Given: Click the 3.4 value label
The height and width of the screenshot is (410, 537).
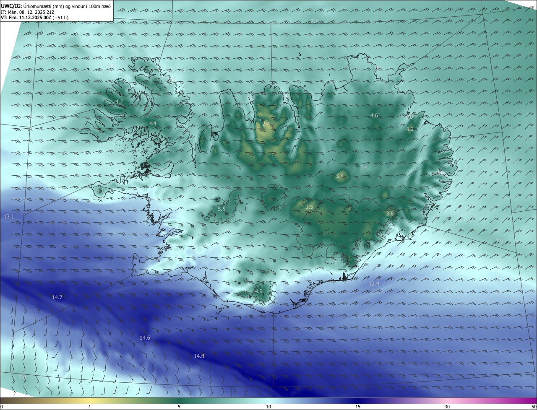Looking at the screenshot, I should (340, 176).
